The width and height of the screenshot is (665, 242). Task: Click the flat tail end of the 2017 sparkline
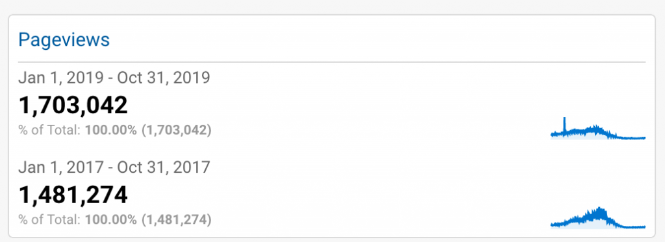click(x=633, y=227)
